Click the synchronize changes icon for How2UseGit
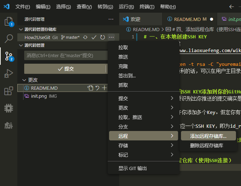The width and height of the screenshot is (241, 186). [x=85, y=37]
